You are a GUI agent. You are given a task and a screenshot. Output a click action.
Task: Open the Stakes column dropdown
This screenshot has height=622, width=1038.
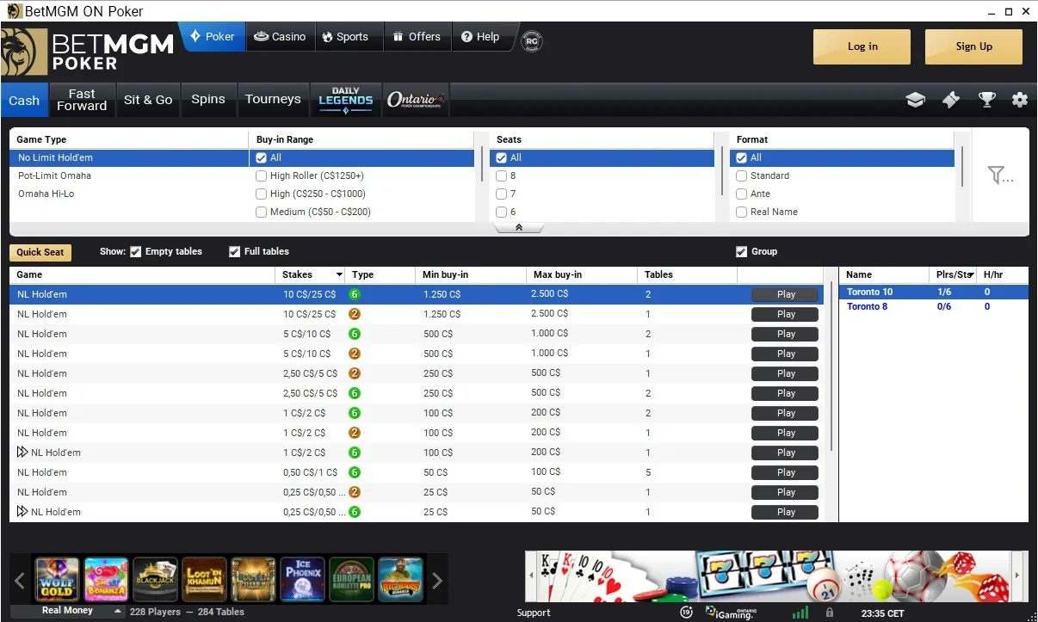(x=340, y=274)
